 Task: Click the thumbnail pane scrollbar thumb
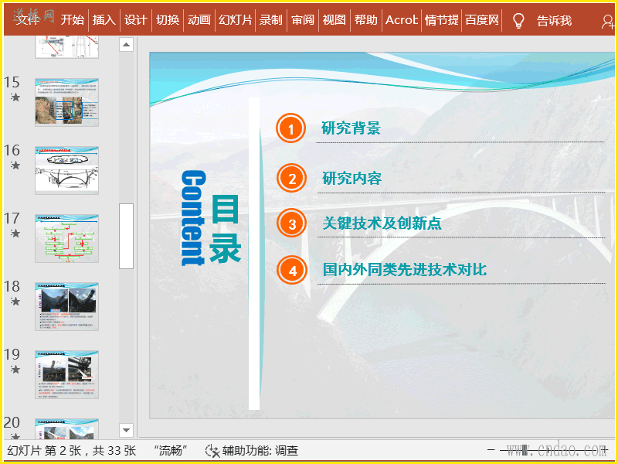click(x=126, y=236)
